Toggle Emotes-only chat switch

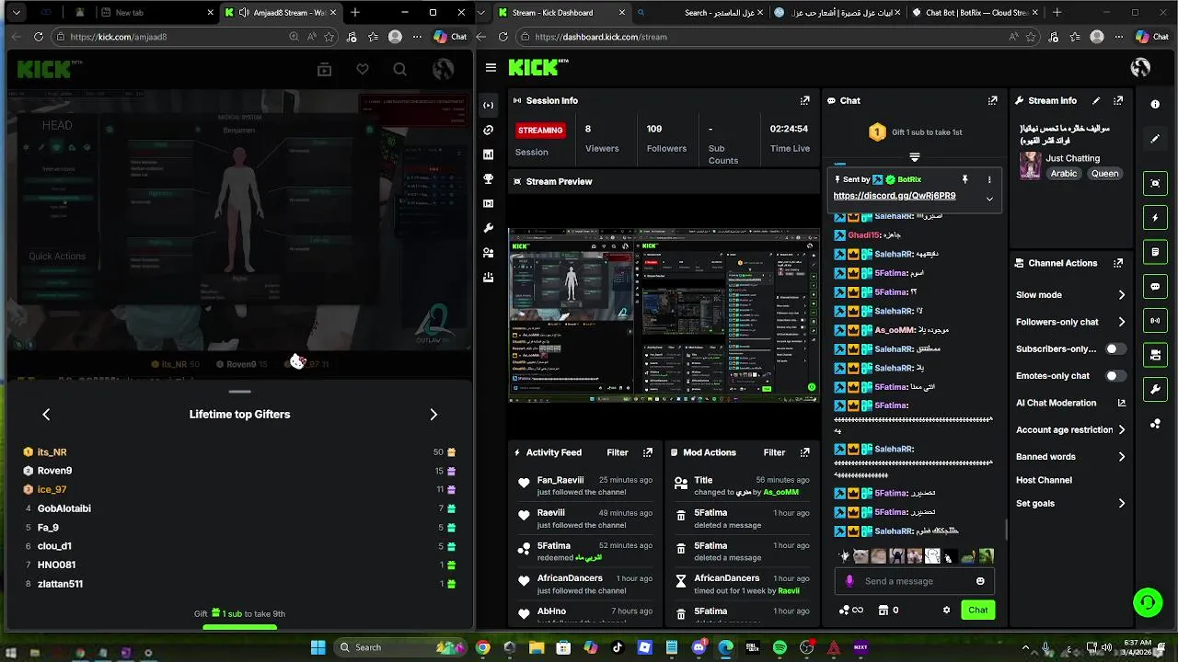pyautogui.click(x=1115, y=376)
